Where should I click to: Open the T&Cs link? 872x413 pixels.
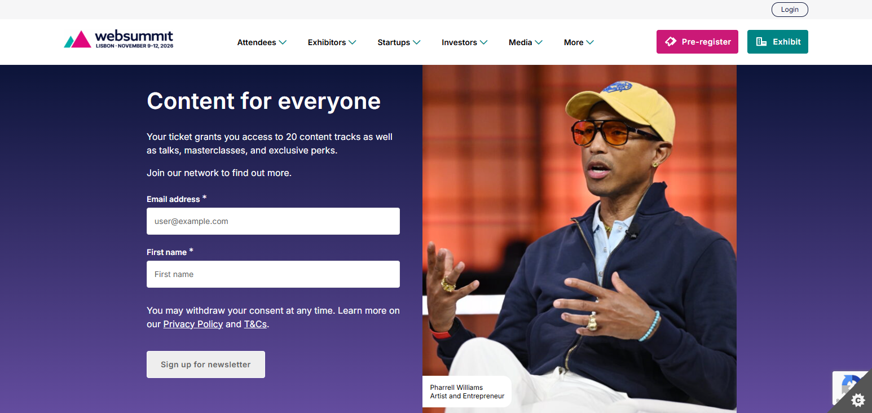(x=255, y=324)
